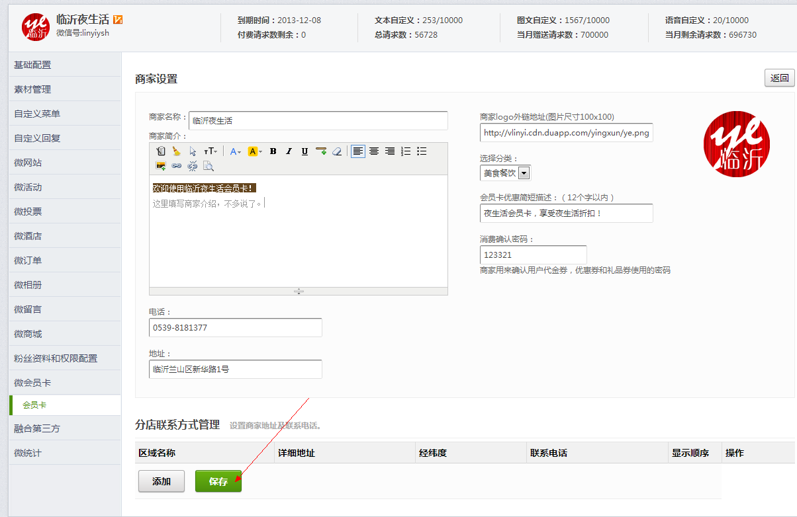Apply underline in the editor toolbar
Screen dimensions: 797x517
click(x=305, y=151)
